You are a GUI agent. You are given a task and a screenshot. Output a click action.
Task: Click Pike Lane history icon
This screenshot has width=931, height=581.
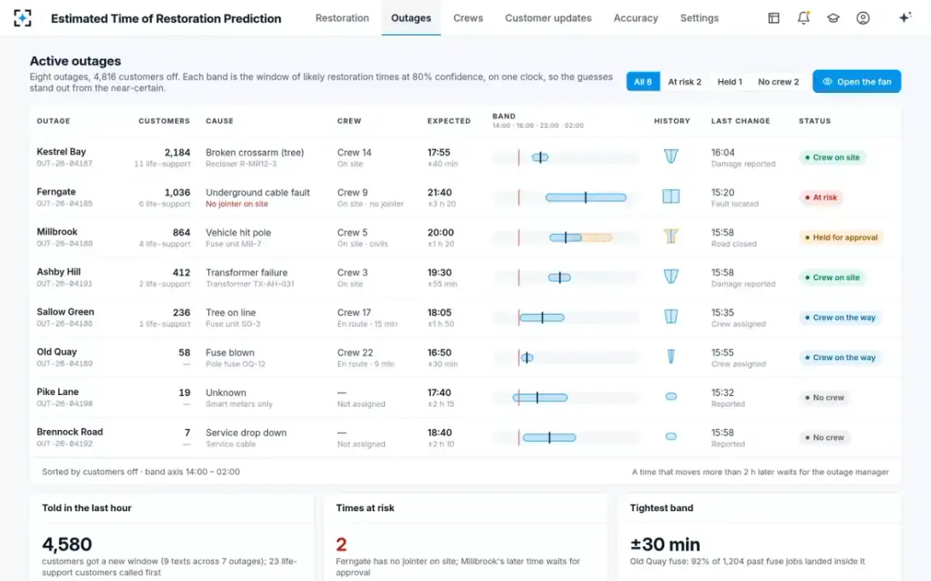(671, 397)
